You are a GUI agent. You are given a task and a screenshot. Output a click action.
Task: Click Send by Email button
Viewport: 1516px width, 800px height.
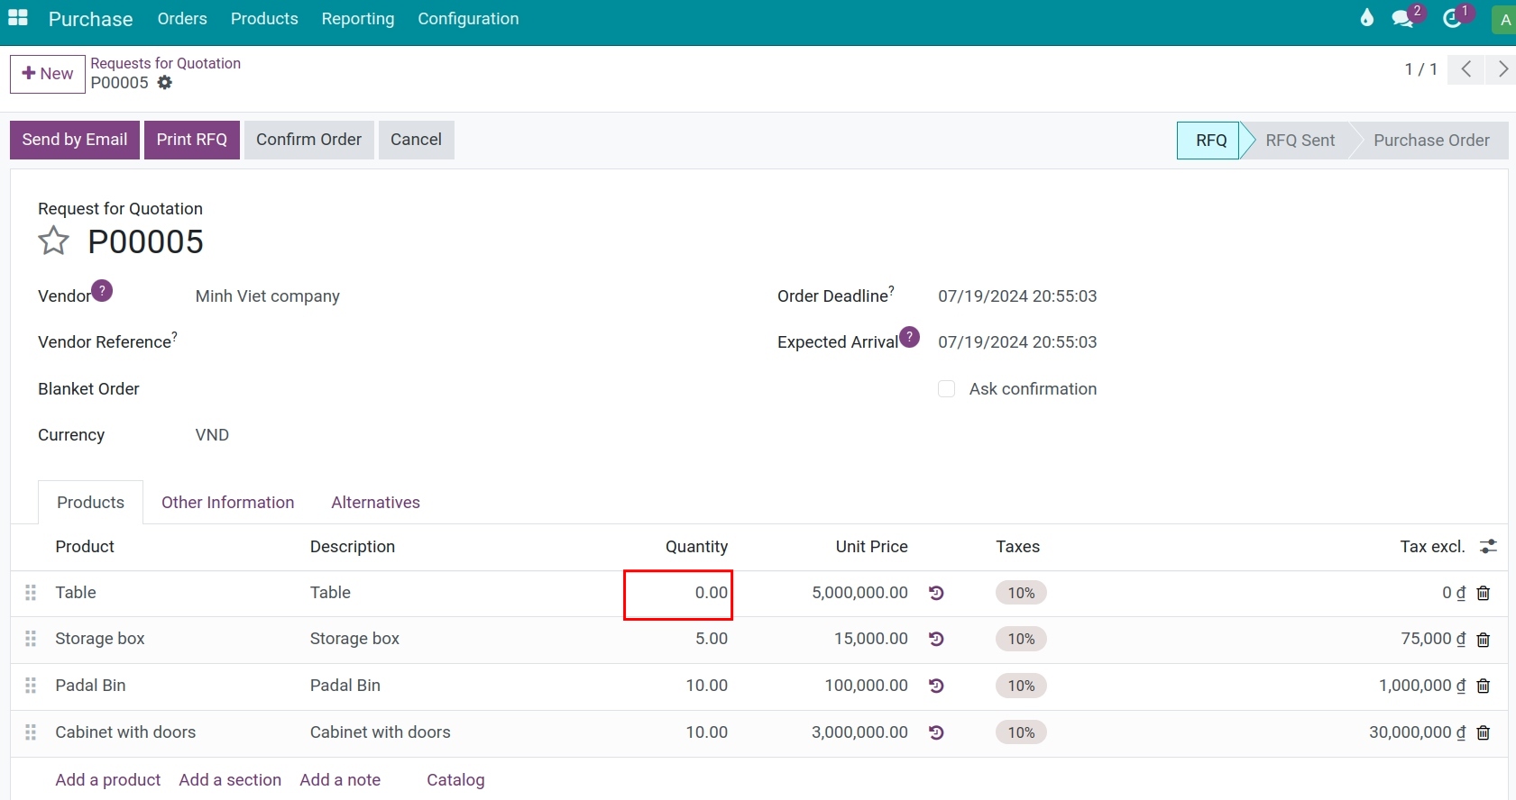pos(75,140)
